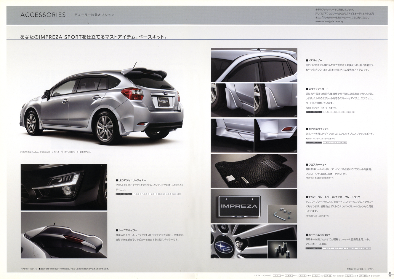Click page number 48
394x279 pixels.
pyautogui.click(x=390, y=273)
